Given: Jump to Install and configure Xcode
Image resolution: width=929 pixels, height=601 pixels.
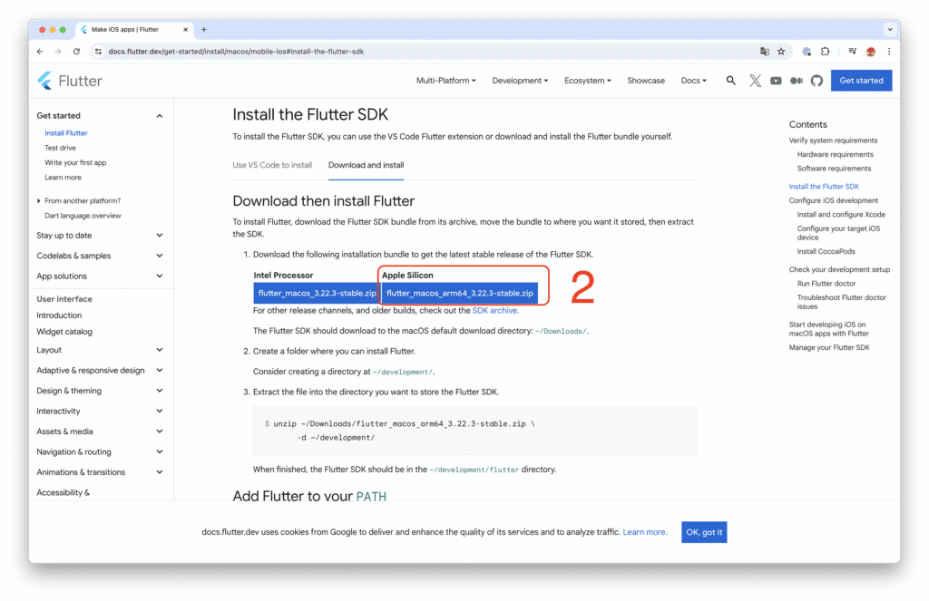Looking at the screenshot, I should click(x=841, y=215).
